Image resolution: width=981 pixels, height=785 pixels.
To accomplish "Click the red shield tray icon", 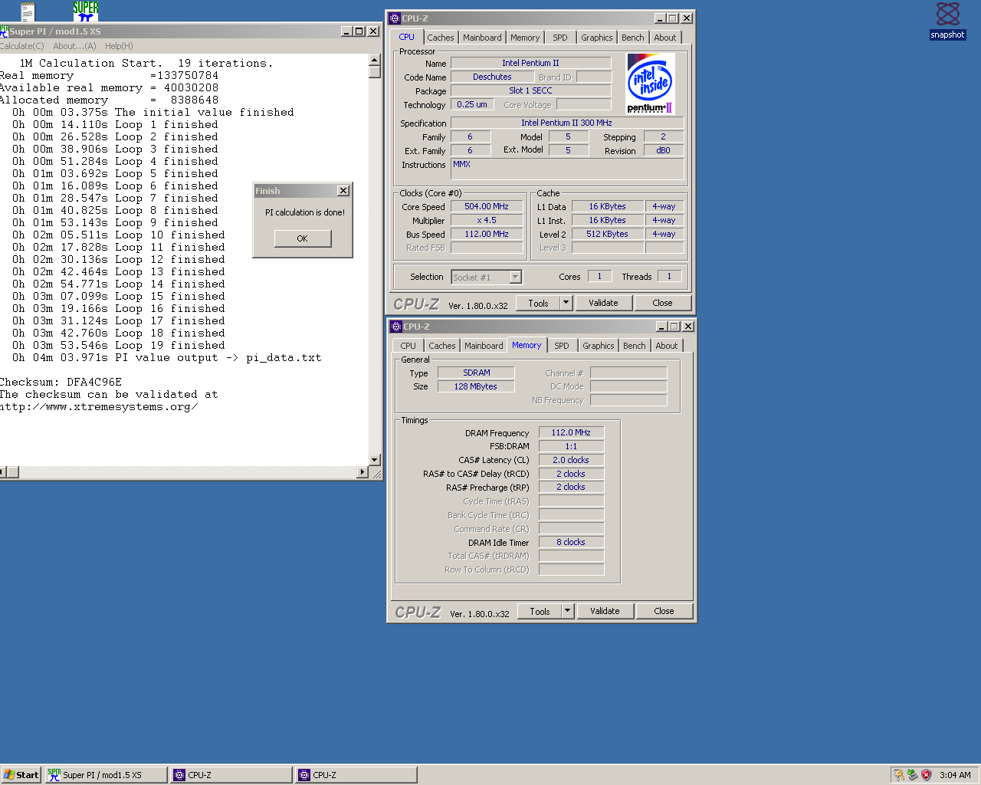I will [926, 775].
